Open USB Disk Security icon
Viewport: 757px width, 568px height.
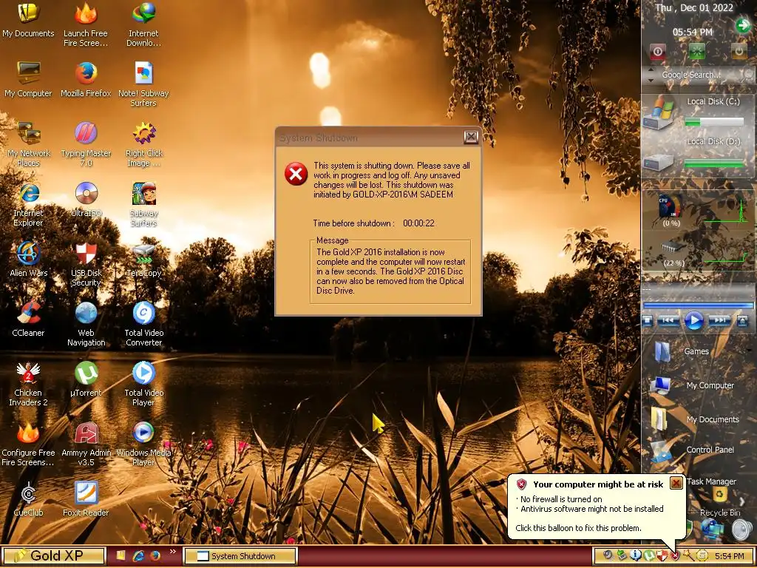tap(86, 264)
